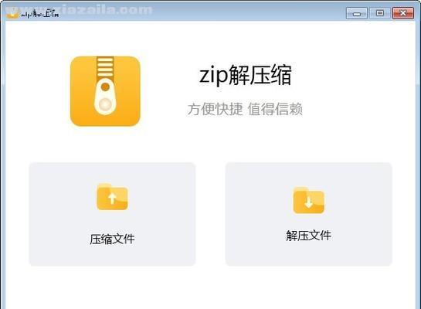Image resolution: width=421 pixels, height=309 pixels.
Task: Click the folder icon with up arrow
Action: click(x=112, y=197)
